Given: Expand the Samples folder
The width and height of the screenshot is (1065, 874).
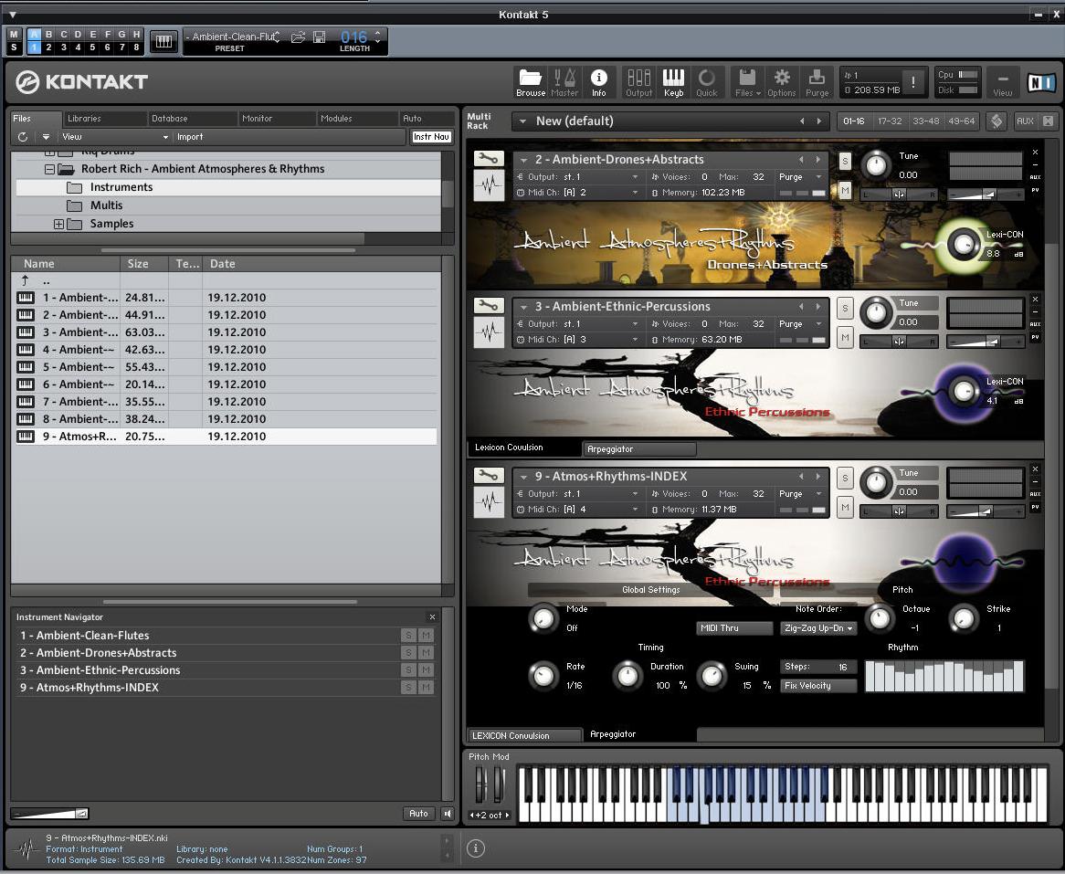Looking at the screenshot, I should (x=59, y=224).
